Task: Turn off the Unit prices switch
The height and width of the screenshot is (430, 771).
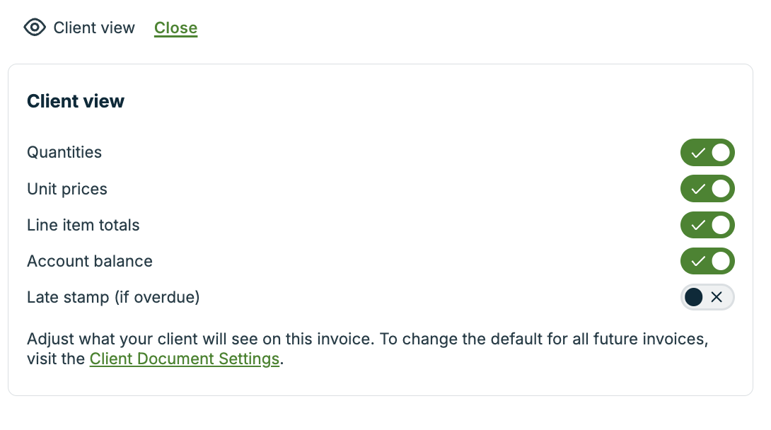Action: [x=707, y=189]
